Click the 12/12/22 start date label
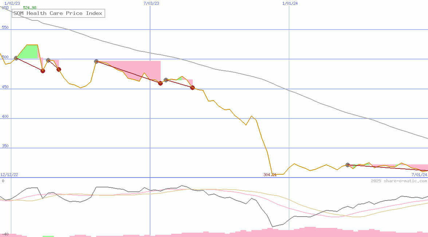 coord(9,175)
